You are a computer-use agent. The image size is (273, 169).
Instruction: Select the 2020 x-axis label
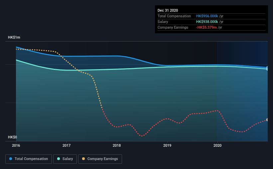pos(217,145)
